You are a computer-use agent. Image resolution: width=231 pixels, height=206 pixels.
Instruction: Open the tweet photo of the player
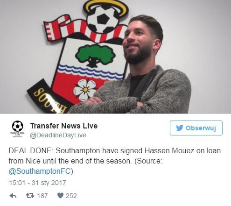[115, 57]
